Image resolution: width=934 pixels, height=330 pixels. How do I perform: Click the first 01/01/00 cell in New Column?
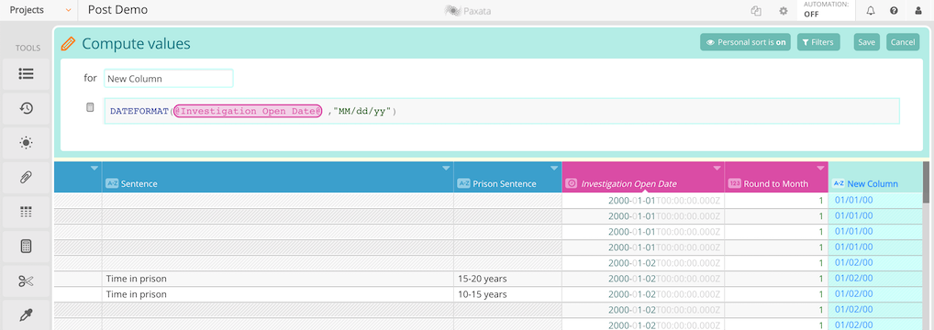pos(875,200)
